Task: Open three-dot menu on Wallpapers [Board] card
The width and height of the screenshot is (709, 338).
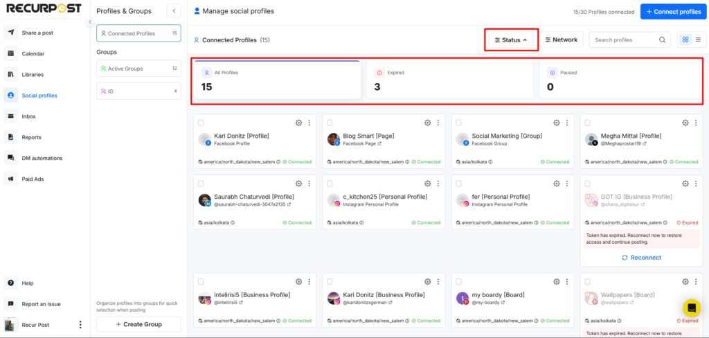Action: click(x=696, y=281)
